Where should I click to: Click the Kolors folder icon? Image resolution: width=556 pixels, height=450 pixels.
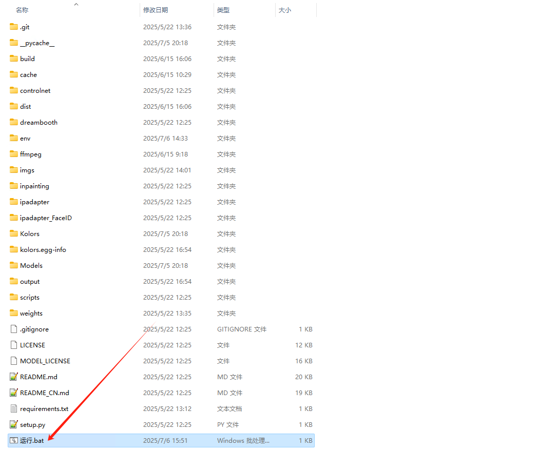14,234
